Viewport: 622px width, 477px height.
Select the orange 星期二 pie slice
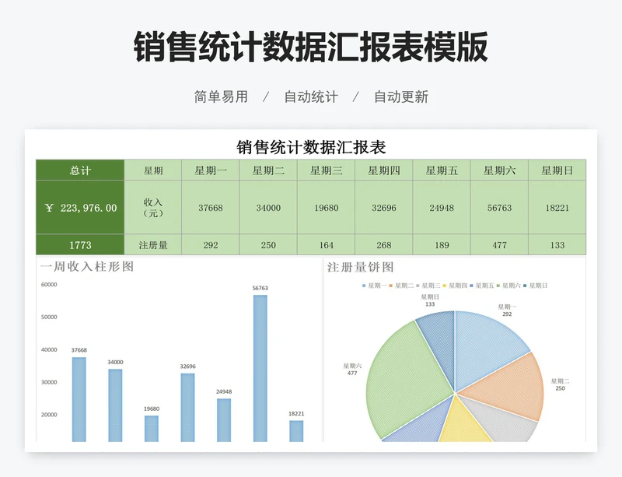tap(512, 388)
